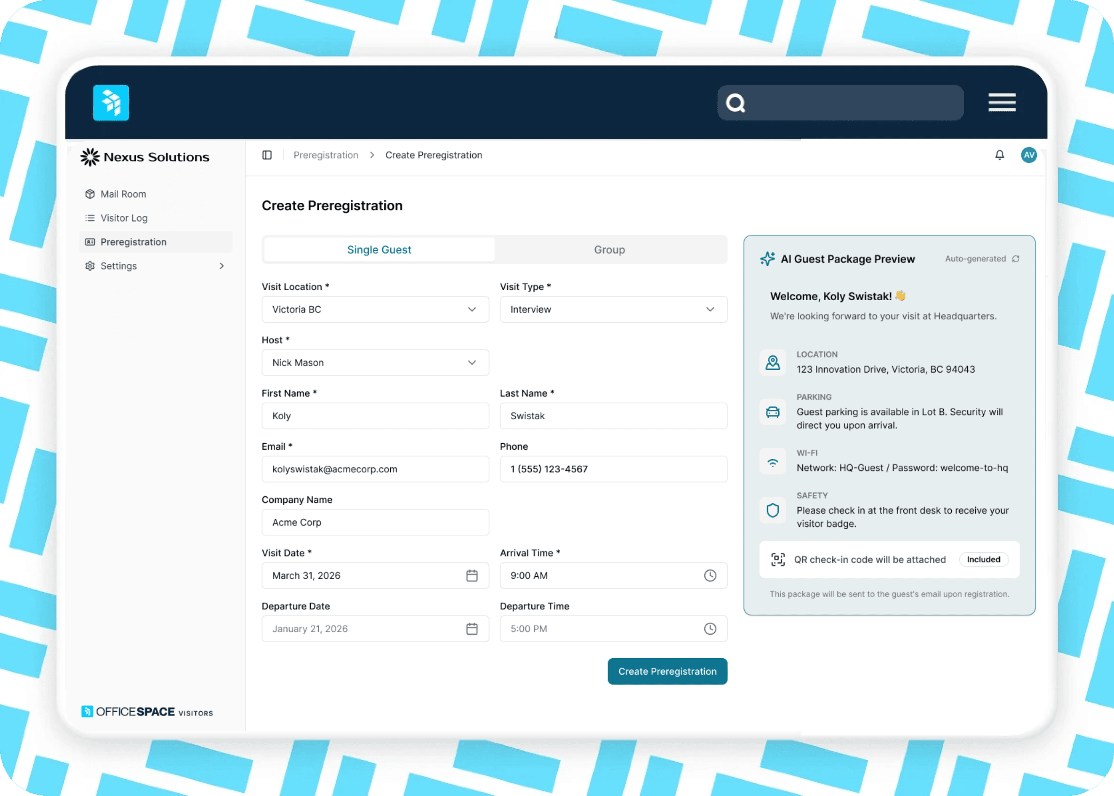Open the hamburger menu
1114x796 pixels.
click(x=1002, y=103)
